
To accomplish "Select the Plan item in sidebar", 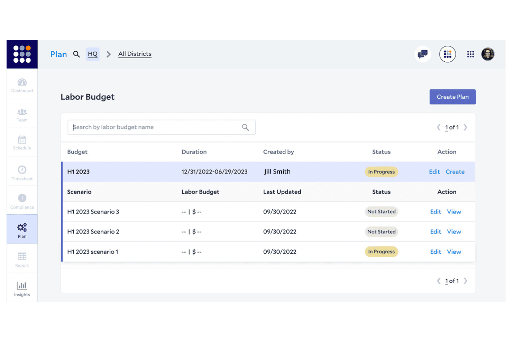I will [22, 230].
